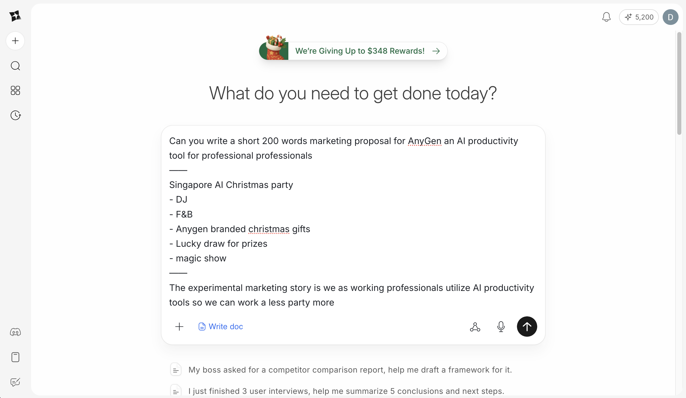Open the search icon in sidebar
The width and height of the screenshot is (686, 398).
click(x=15, y=66)
